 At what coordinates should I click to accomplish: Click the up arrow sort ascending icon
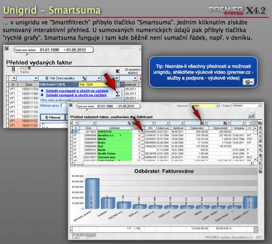(42, 91)
